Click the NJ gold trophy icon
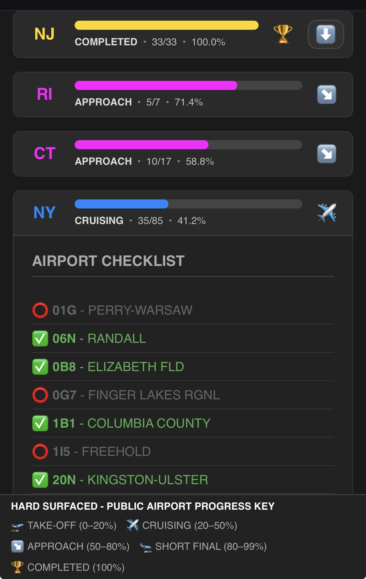The image size is (366, 579). [x=283, y=34]
